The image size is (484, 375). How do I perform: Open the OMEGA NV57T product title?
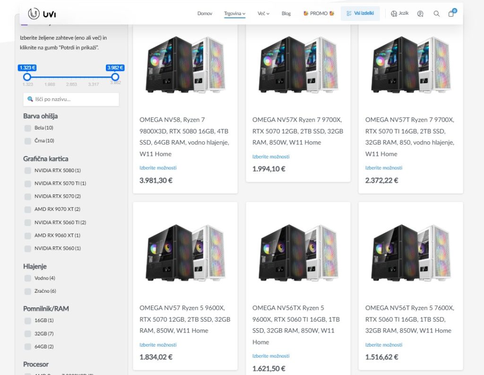[x=410, y=137]
